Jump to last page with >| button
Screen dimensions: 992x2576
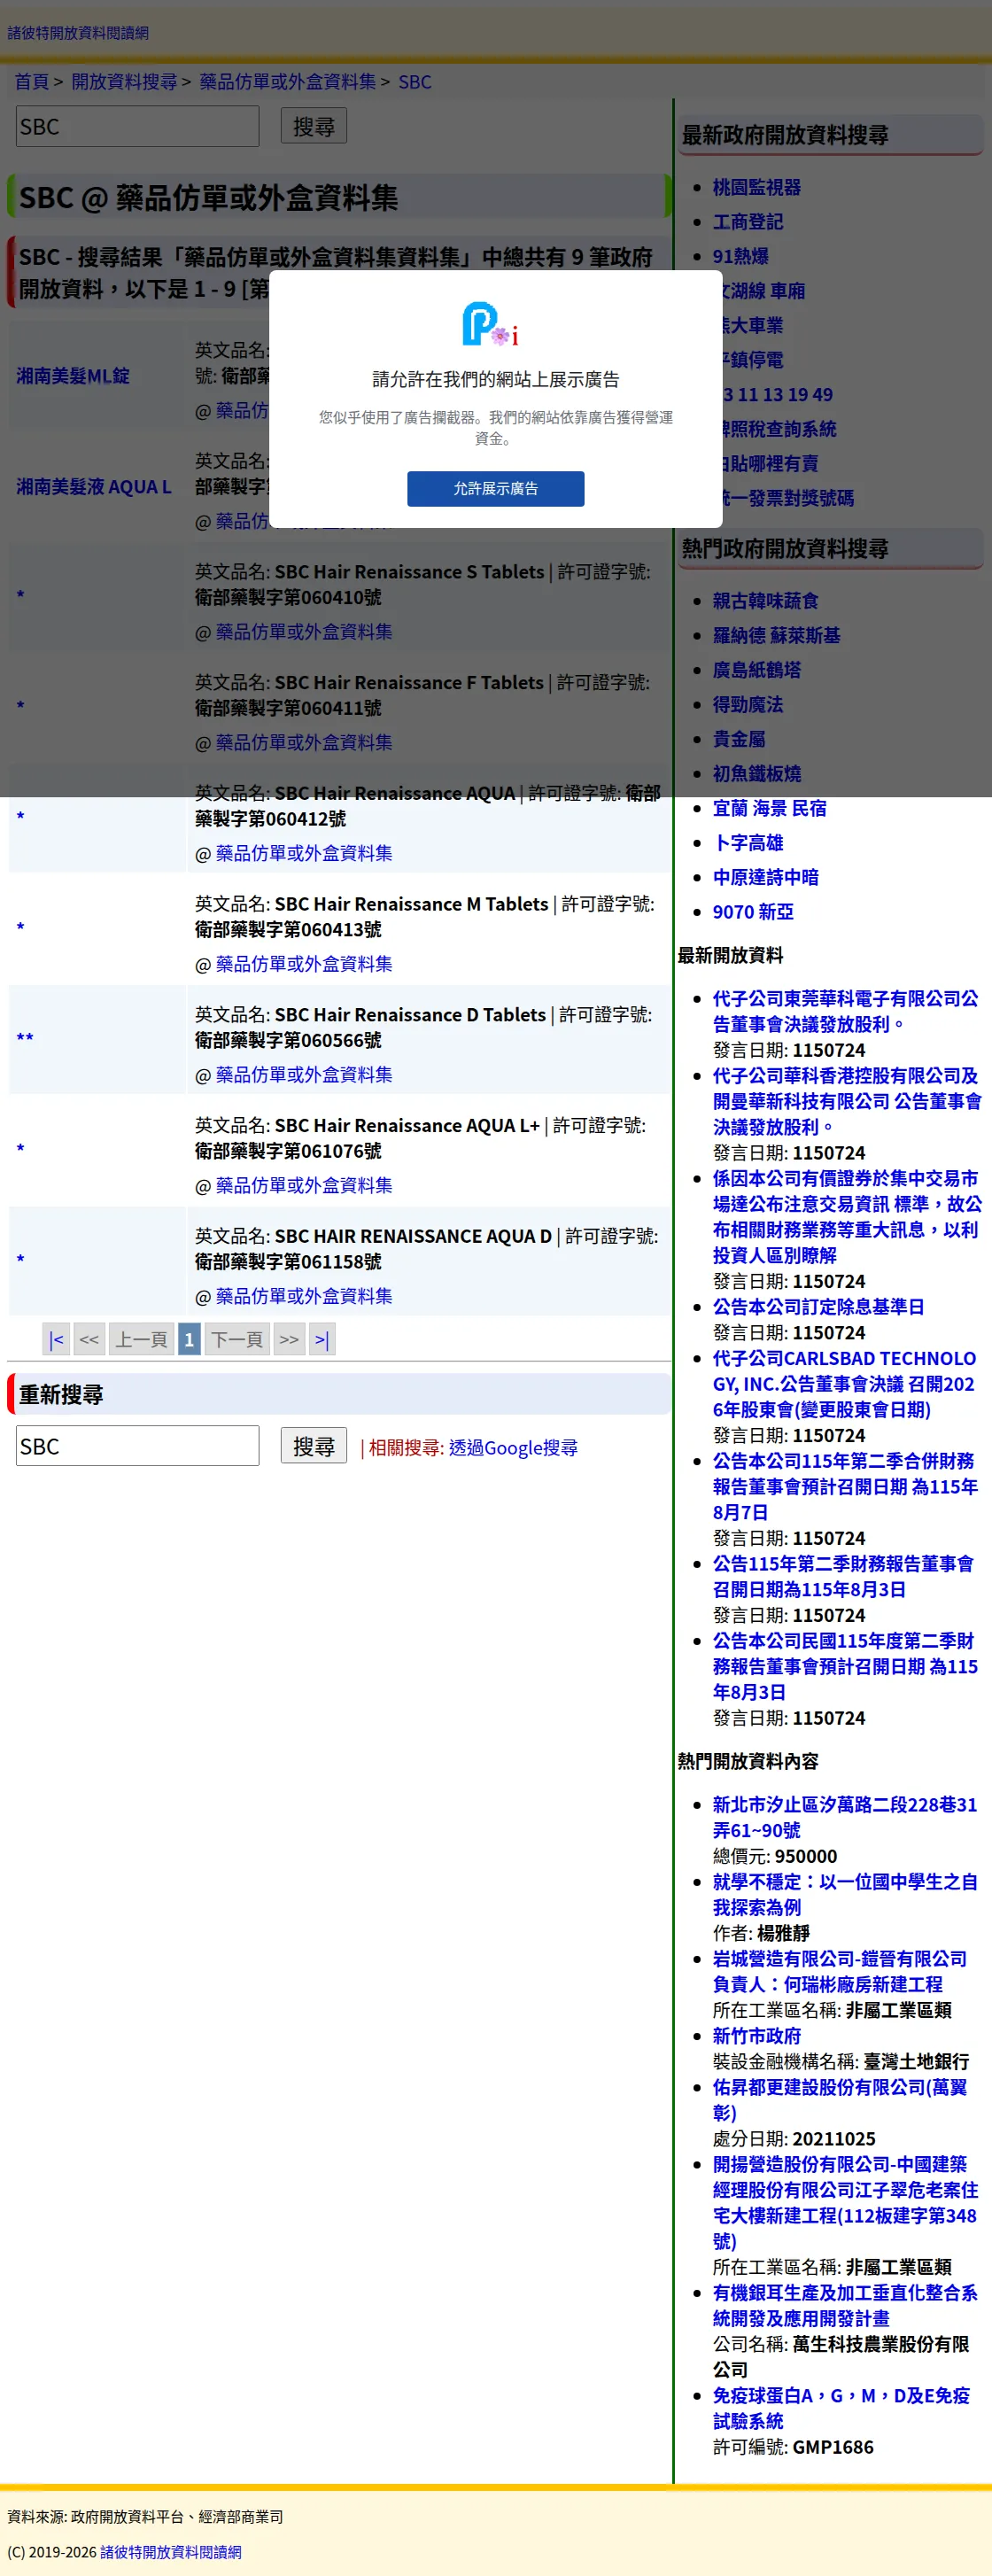click(x=321, y=1339)
